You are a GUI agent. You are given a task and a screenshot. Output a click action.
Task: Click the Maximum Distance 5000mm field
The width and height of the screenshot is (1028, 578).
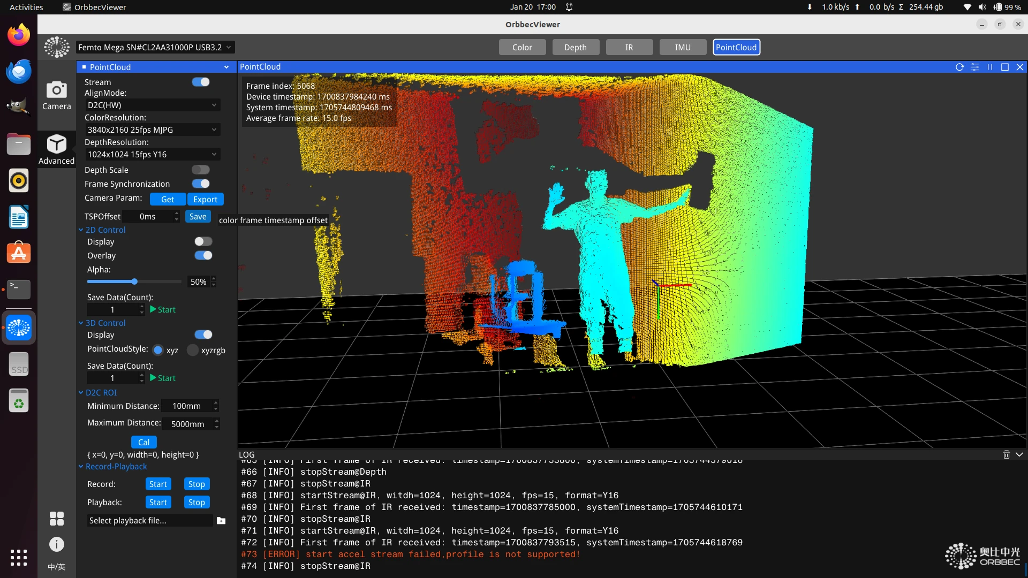pyautogui.click(x=187, y=424)
